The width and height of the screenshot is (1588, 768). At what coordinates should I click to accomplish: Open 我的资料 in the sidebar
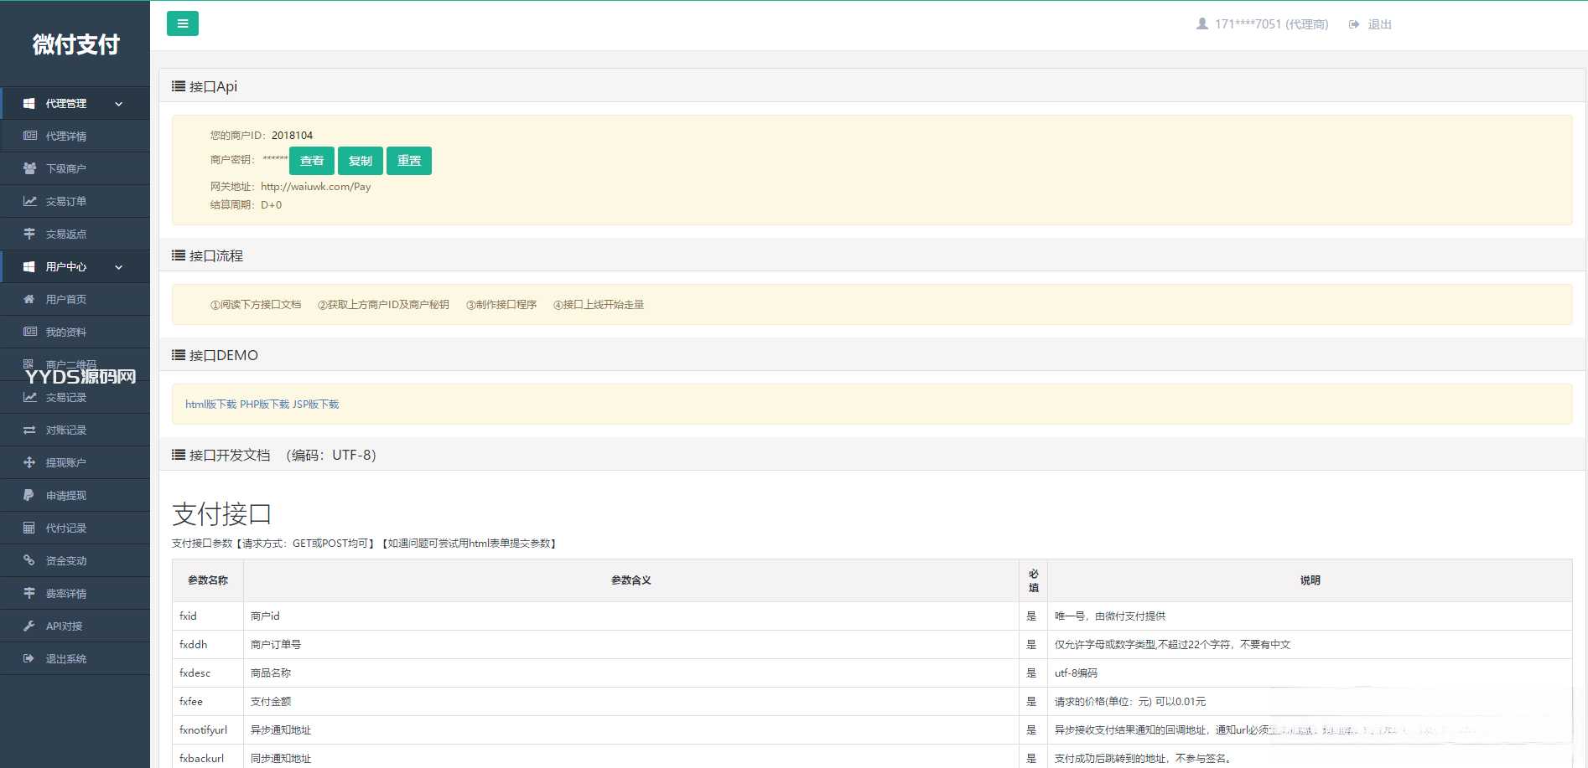pos(65,332)
